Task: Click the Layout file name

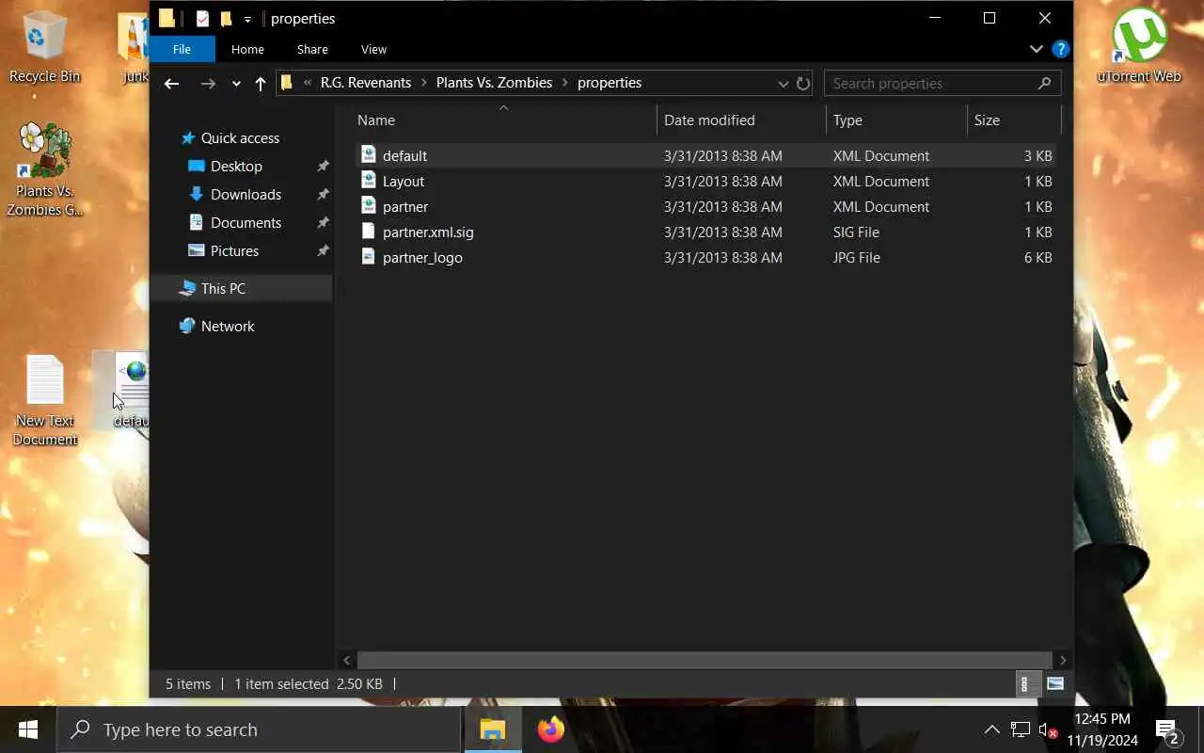Action: click(x=404, y=181)
